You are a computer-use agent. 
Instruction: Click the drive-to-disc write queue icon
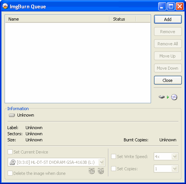(168, 97)
